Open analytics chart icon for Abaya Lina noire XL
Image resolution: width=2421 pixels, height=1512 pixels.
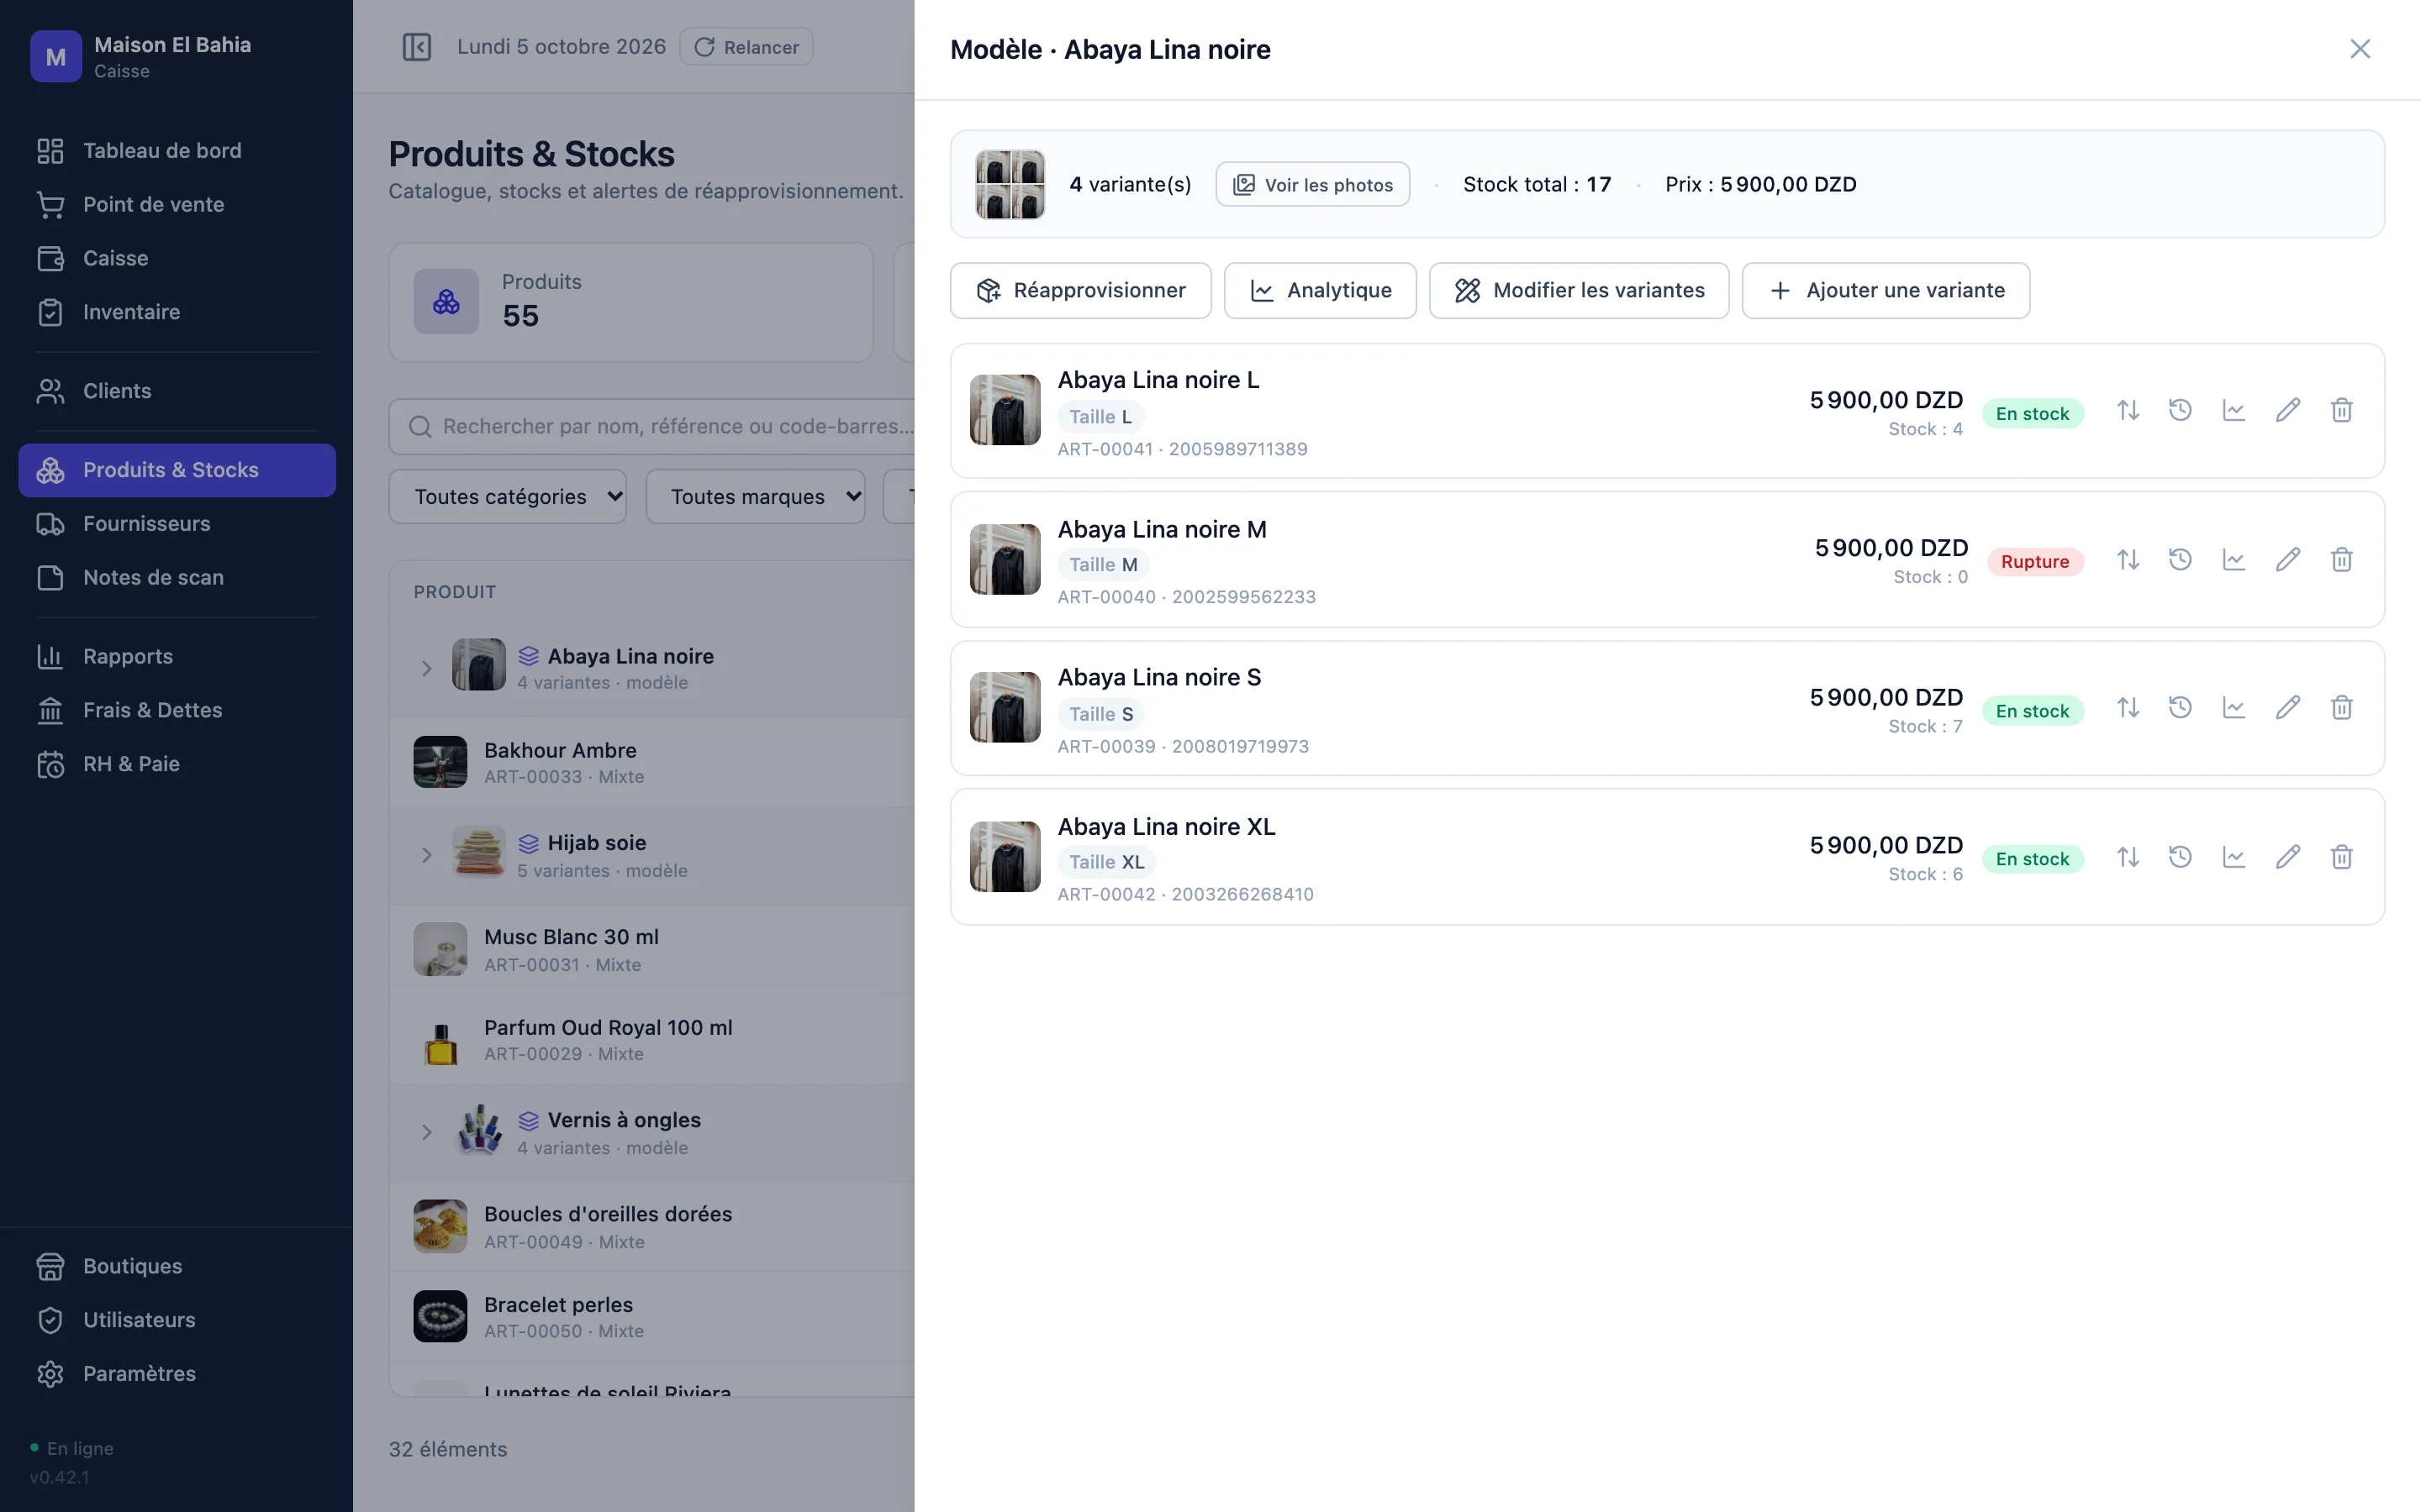coord(2234,857)
